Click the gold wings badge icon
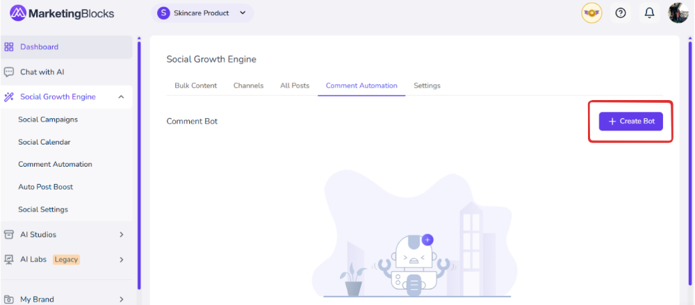This screenshot has height=305, width=695. (x=591, y=13)
